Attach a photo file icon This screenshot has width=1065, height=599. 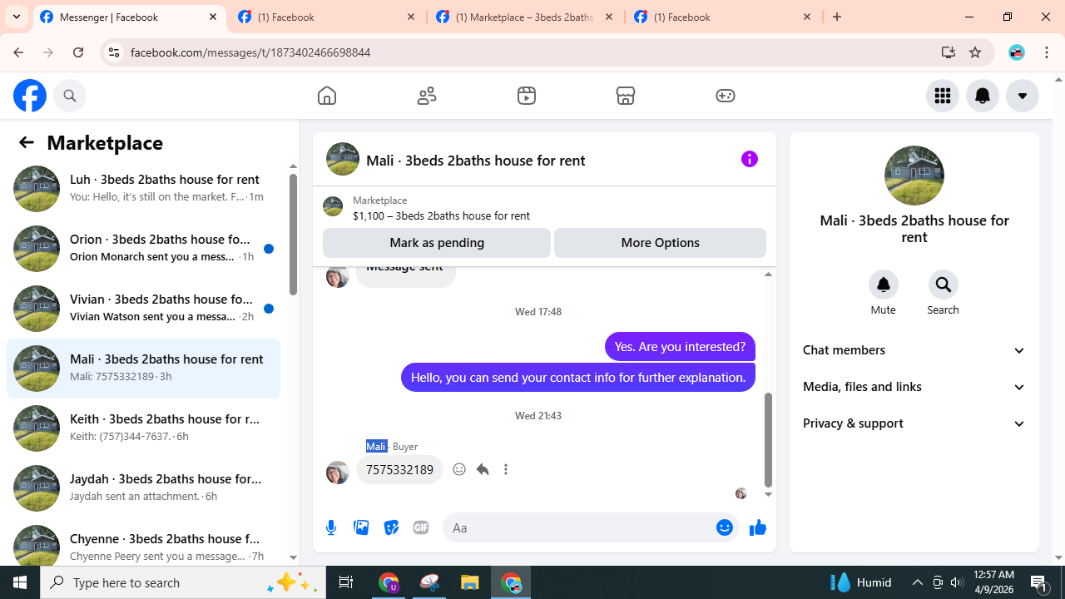click(361, 527)
